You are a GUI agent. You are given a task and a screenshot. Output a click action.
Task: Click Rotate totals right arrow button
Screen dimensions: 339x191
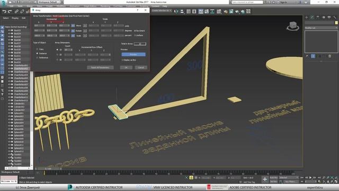click(x=85, y=31)
